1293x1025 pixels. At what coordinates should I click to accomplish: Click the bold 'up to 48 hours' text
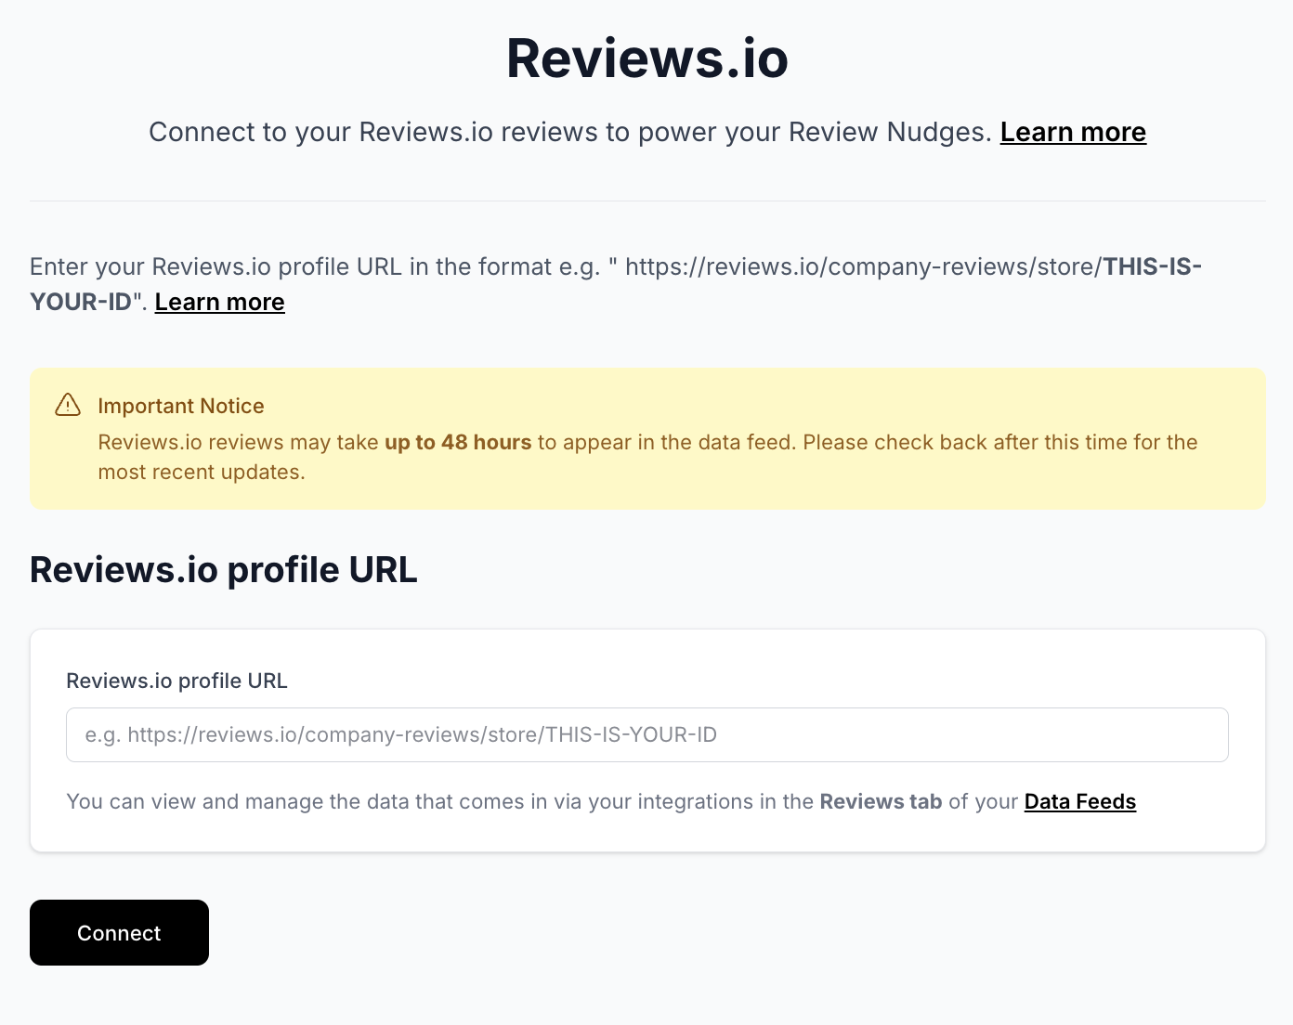pos(458,442)
